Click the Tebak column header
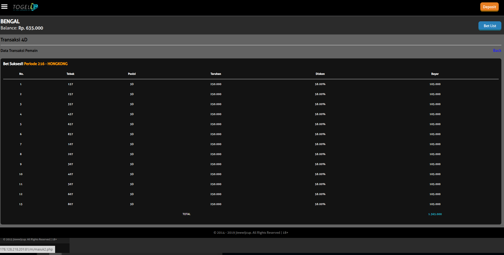This screenshot has width=504, height=255. coord(70,74)
